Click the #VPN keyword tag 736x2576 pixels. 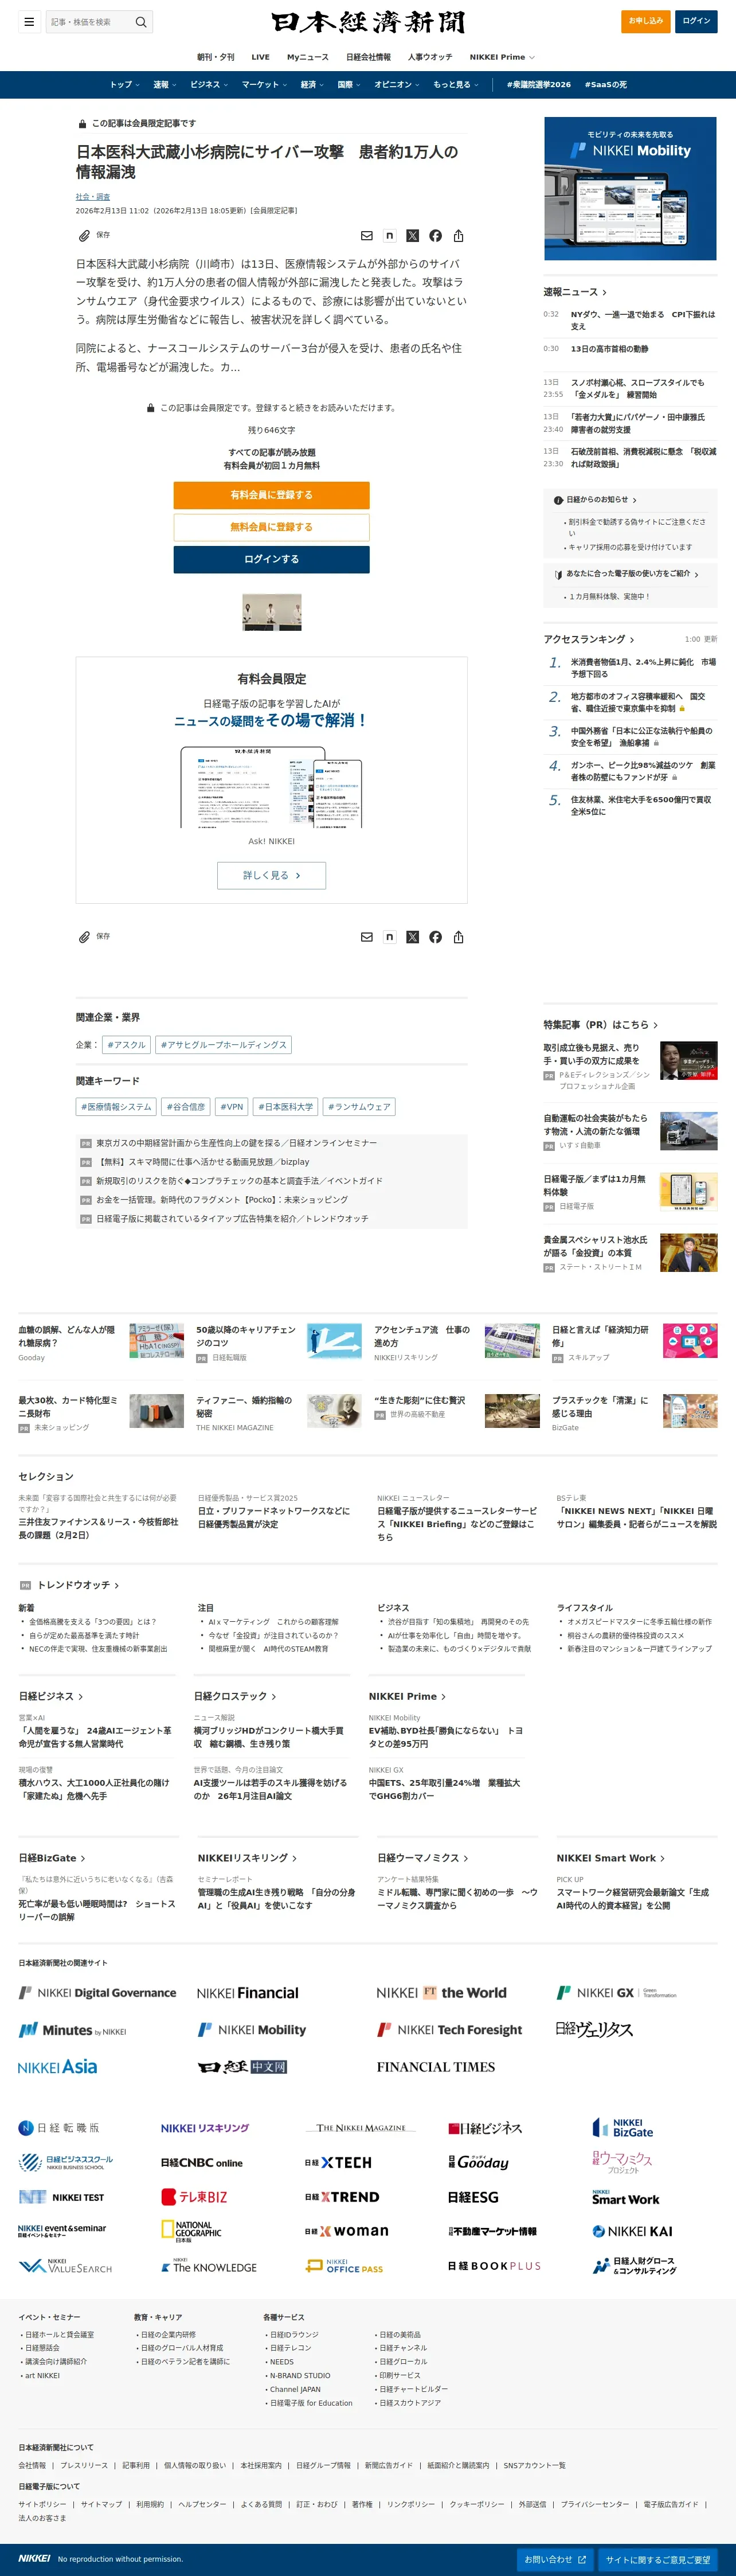point(231,1107)
